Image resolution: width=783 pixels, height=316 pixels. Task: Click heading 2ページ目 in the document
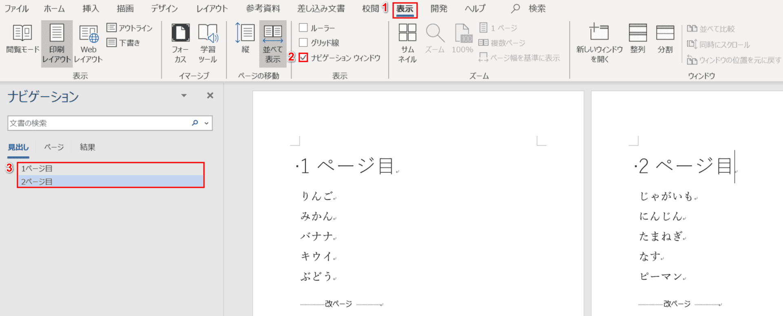tap(685, 166)
